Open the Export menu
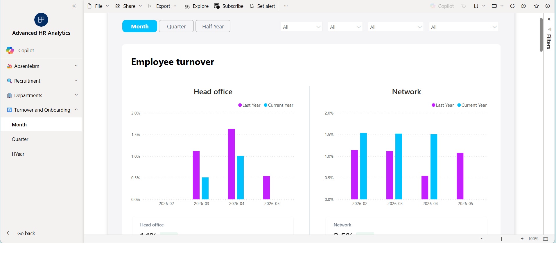 tap(162, 6)
